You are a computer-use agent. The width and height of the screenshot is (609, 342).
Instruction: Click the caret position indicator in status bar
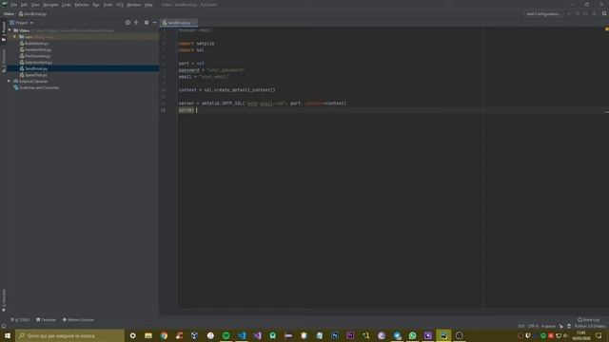(x=521, y=326)
